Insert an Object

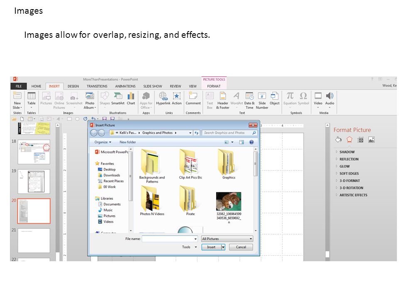pyautogui.click(x=275, y=98)
